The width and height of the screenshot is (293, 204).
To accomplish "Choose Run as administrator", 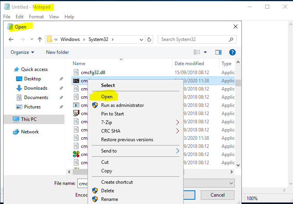I will [x=122, y=105].
